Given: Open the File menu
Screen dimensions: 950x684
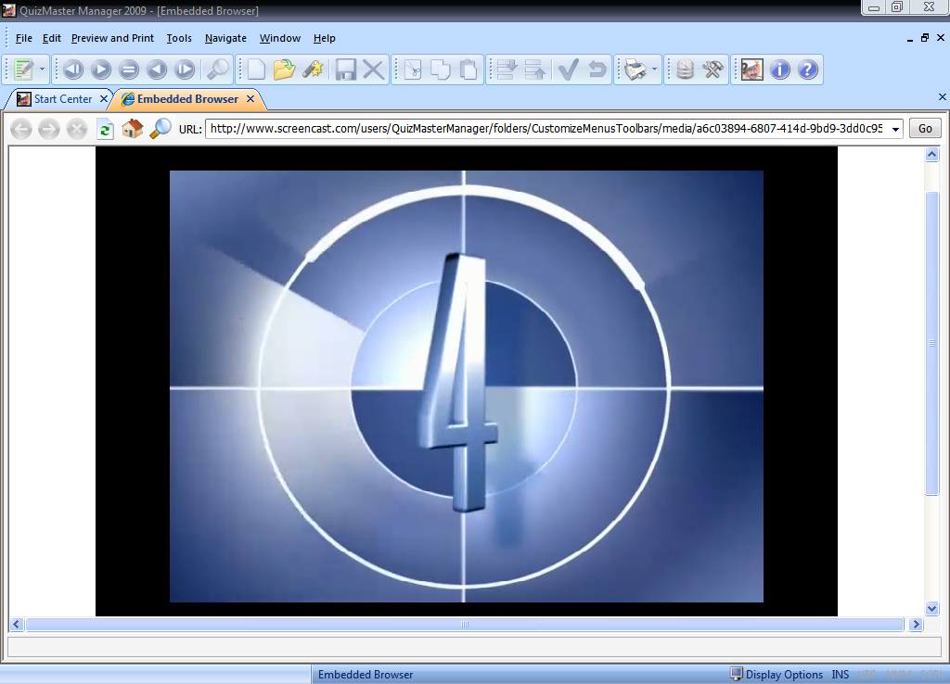Looking at the screenshot, I should [23, 38].
